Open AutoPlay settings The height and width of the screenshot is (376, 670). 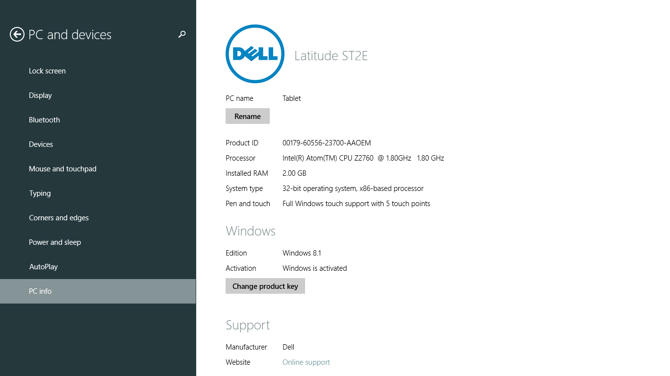click(x=44, y=266)
